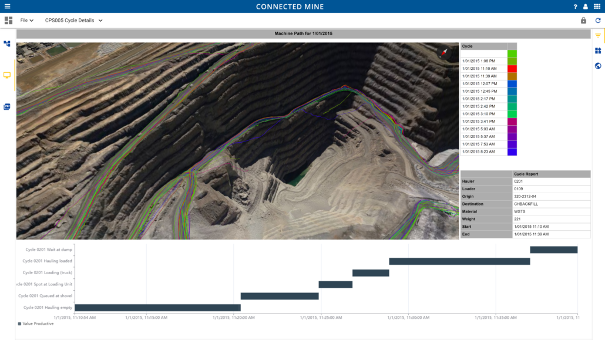
Task: Open the filter icon on the right sidebar
Action: pyautogui.click(x=598, y=35)
